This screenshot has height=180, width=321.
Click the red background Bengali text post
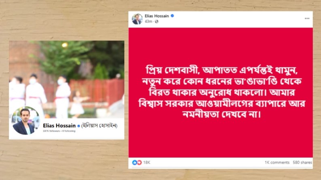tap(221, 92)
